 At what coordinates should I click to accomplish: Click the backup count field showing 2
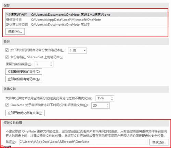tap(44, 64)
